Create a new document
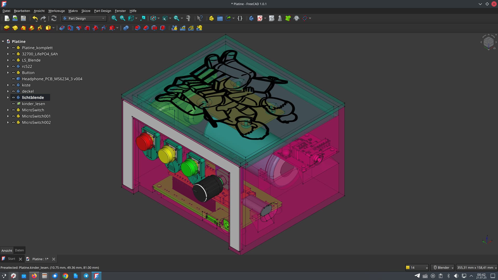This screenshot has height=280, width=498. coord(7,18)
